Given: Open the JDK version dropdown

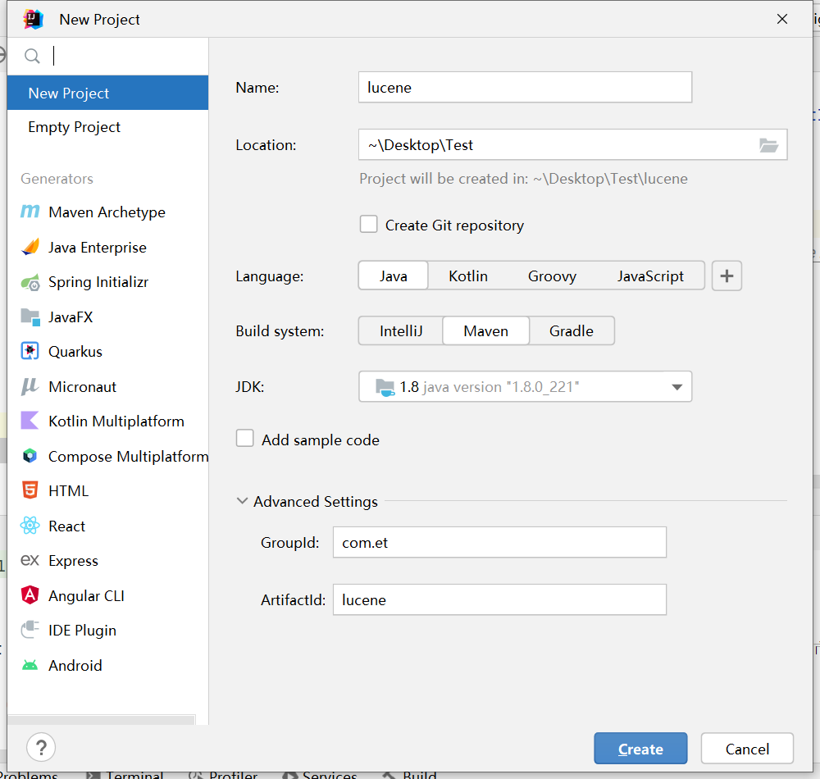Looking at the screenshot, I should [677, 387].
